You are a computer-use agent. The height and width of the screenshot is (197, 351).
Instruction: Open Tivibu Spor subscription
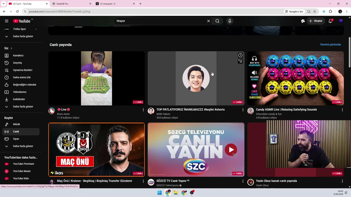pos(21,29)
